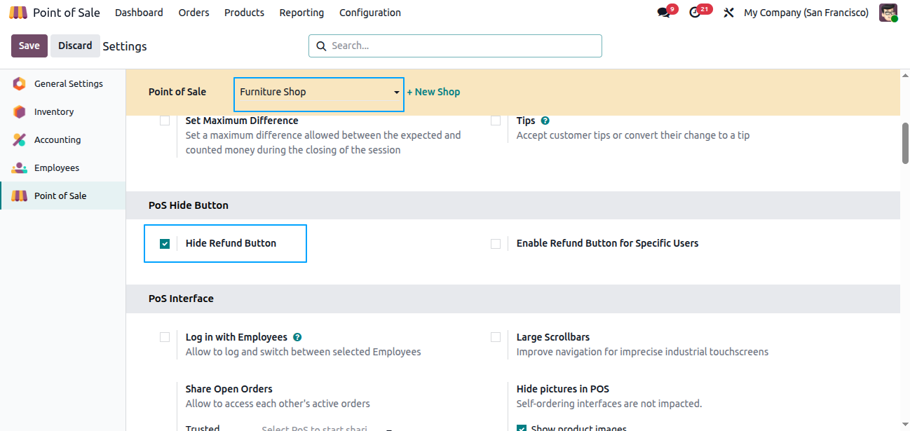Click 'Self-ordering interfaces are not impacted.' text
910x431 pixels.
609,404
